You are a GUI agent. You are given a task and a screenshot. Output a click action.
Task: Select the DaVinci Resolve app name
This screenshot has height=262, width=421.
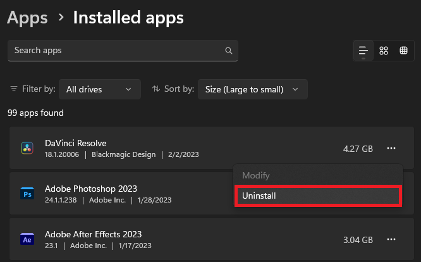[76, 143]
